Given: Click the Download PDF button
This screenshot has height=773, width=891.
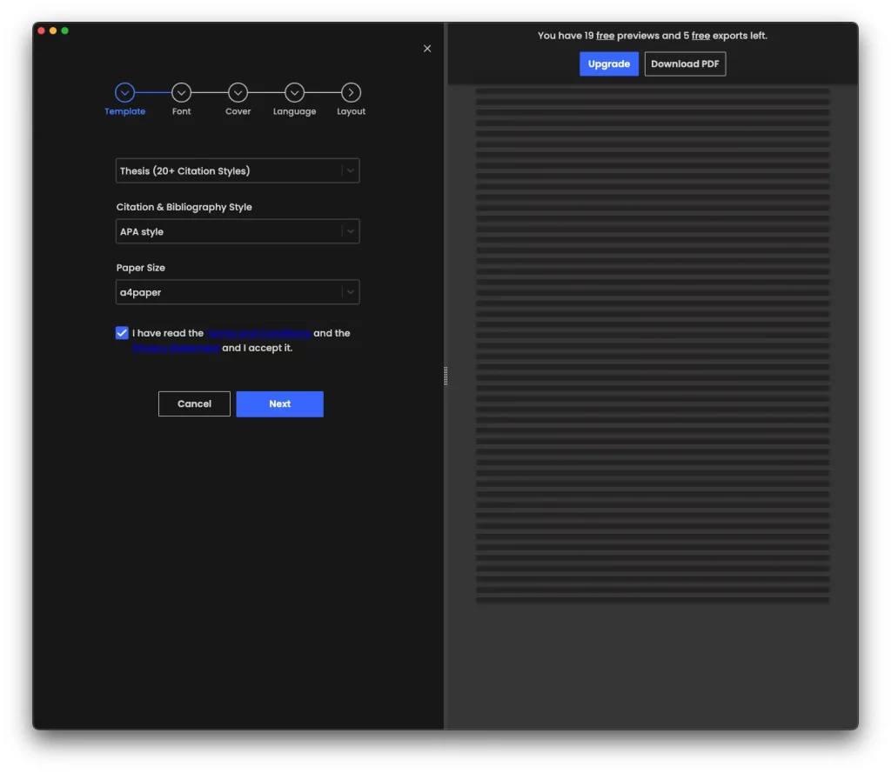Looking at the screenshot, I should coord(685,64).
